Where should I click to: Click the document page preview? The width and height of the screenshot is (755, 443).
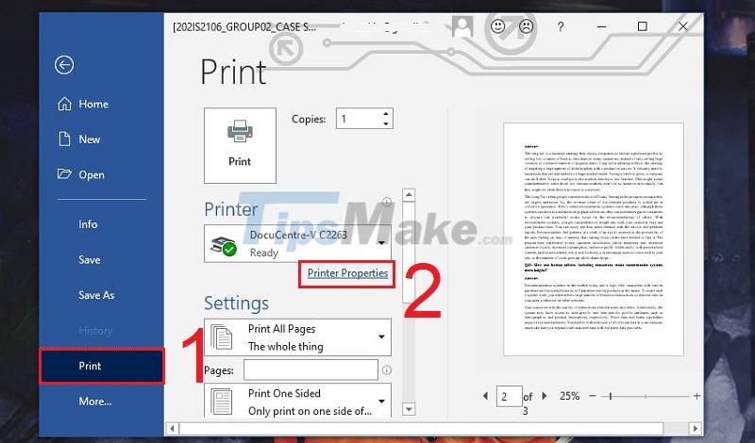click(x=594, y=239)
